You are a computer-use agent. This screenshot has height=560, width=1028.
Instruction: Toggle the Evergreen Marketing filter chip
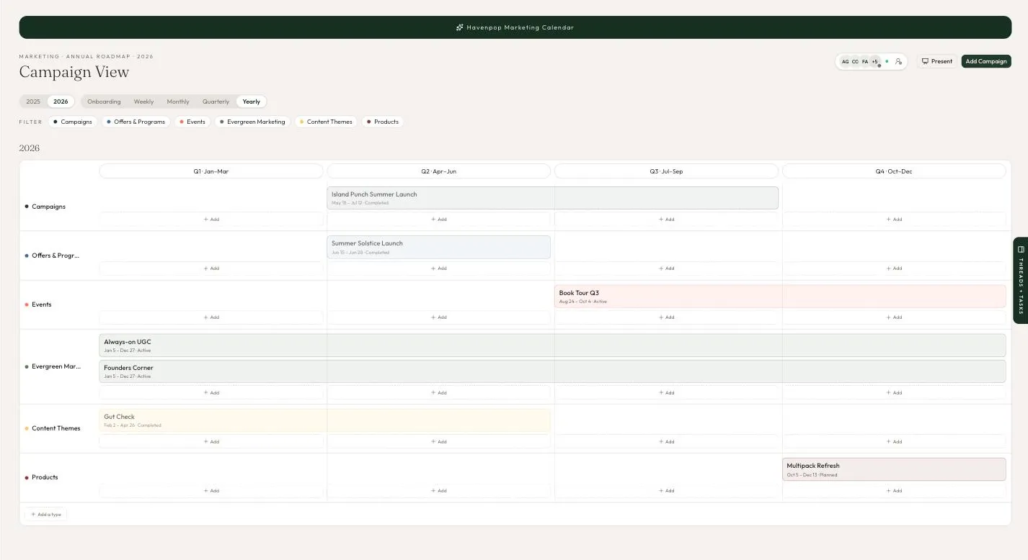tap(252, 122)
